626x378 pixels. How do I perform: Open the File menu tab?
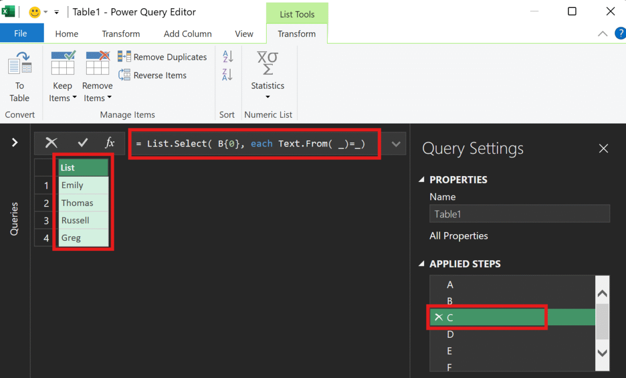[x=21, y=34]
